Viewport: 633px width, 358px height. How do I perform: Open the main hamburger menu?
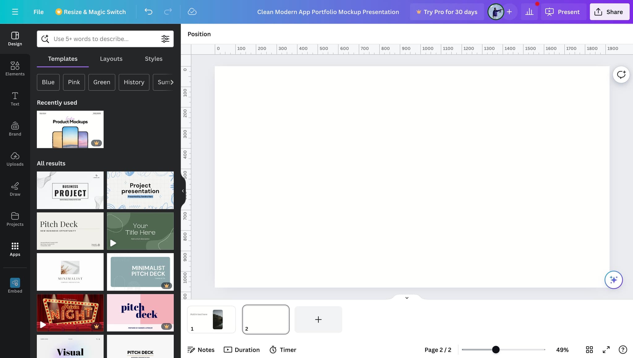coord(15,12)
